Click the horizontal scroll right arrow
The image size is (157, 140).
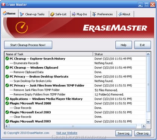tap(143, 126)
